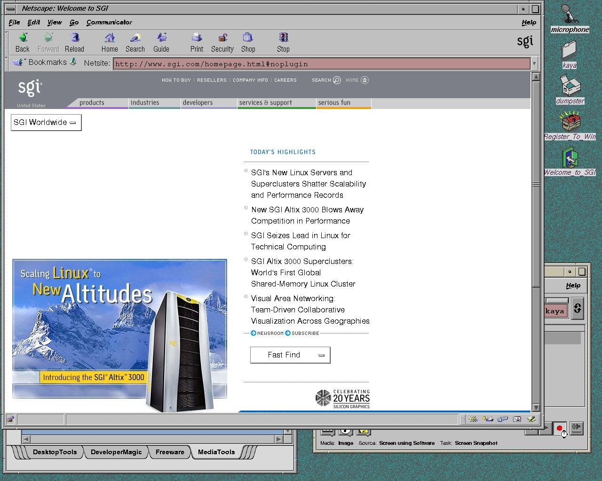Open the Help menu in the background window
Image resolution: width=602 pixels, height=481 pixels.
(x=573, y=285)
